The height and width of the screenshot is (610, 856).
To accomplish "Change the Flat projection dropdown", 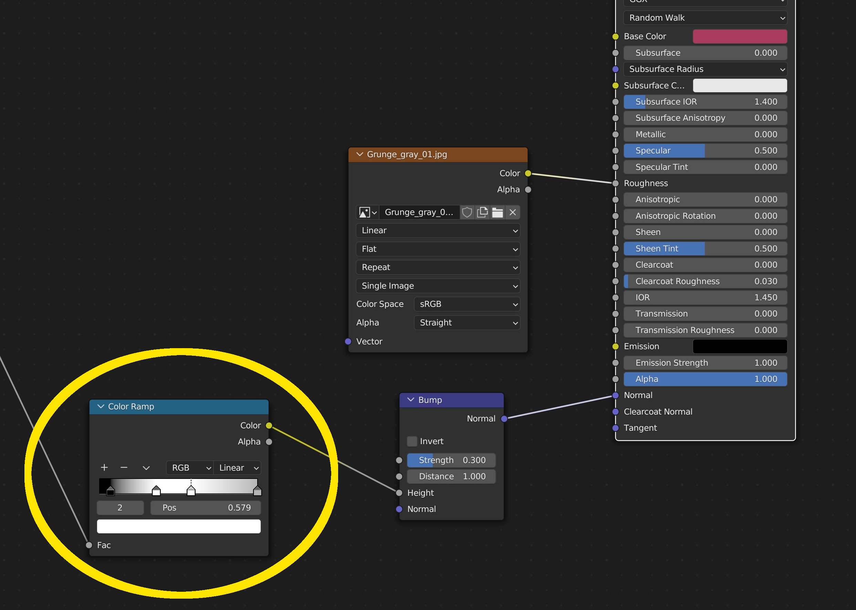I will pos(438,249).
